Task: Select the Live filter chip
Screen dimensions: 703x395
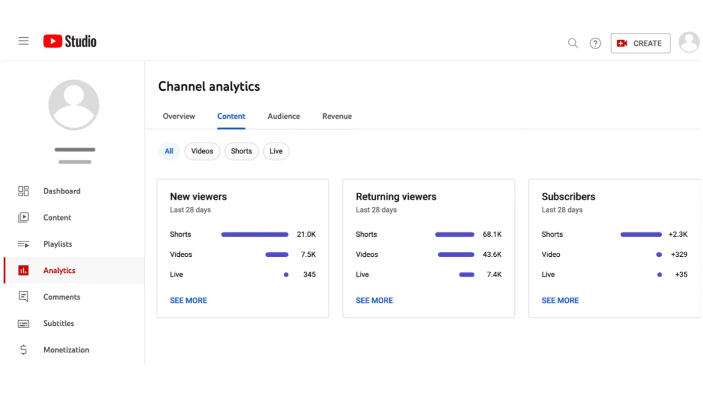Action: click(276, 151)
